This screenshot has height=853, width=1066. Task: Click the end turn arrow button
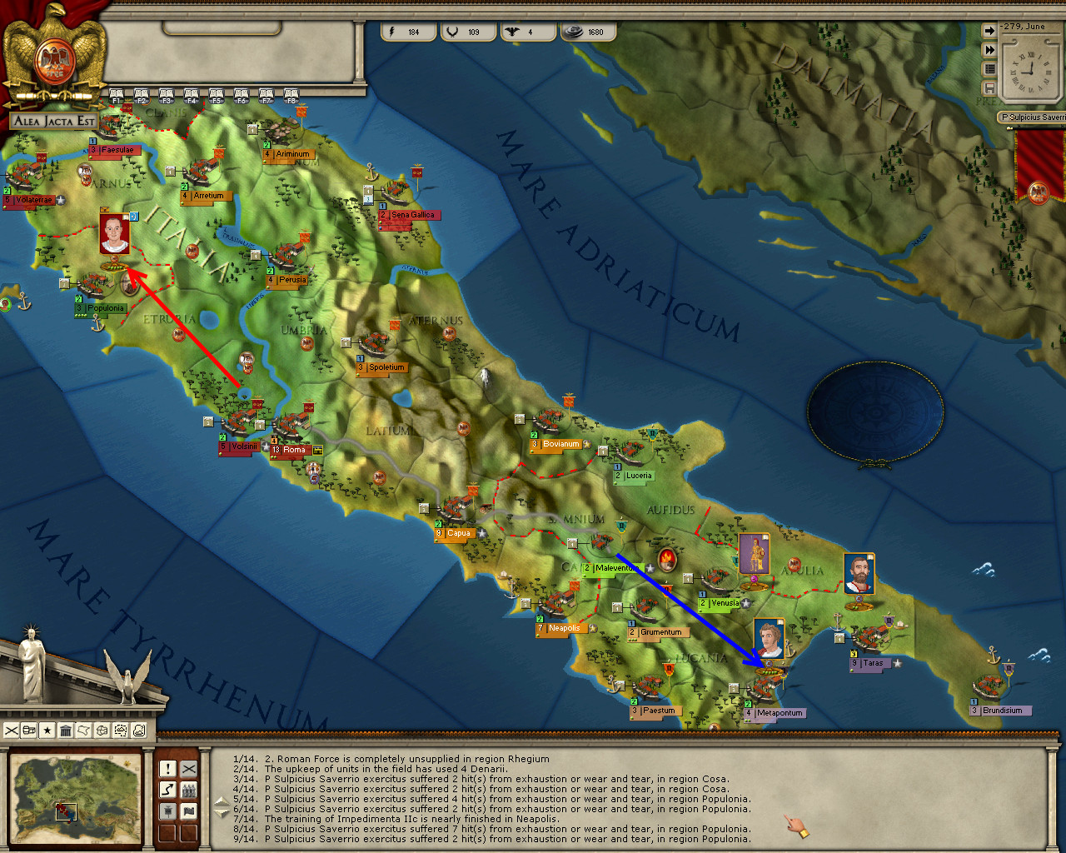[989, 31]
